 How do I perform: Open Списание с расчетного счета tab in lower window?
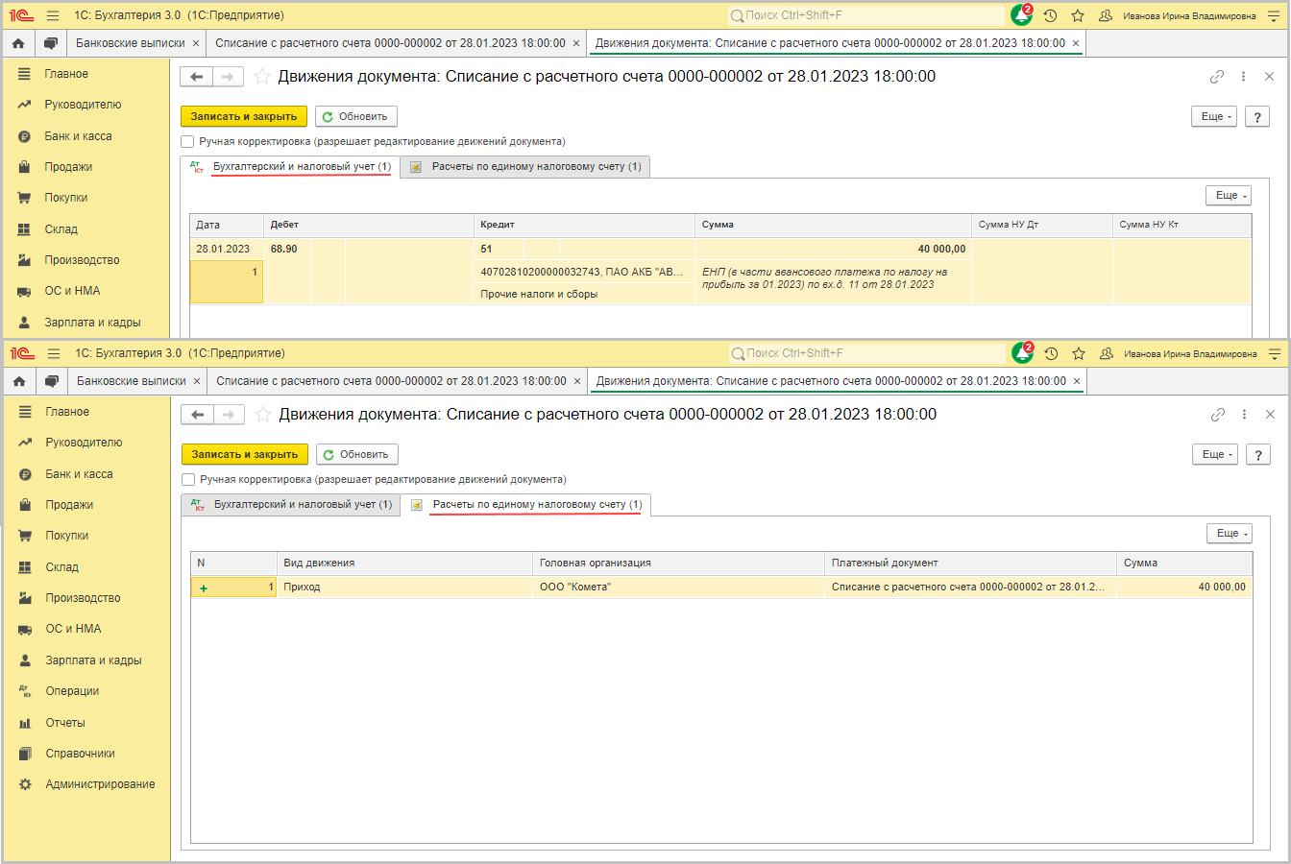point(391,381)
